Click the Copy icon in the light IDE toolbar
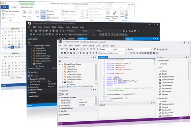The height and width of the screenshot is (127, 191). pos(84,49)
